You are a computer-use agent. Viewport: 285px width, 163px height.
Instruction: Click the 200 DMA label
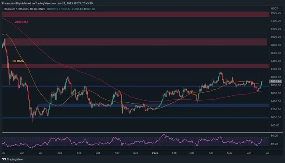[x=22, y=22]
